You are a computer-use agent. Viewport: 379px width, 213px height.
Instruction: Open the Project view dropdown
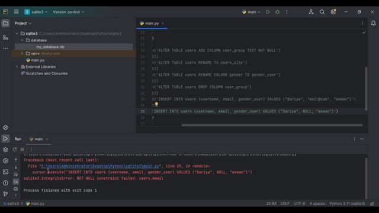pyautogui.click(x=23, y=24)
